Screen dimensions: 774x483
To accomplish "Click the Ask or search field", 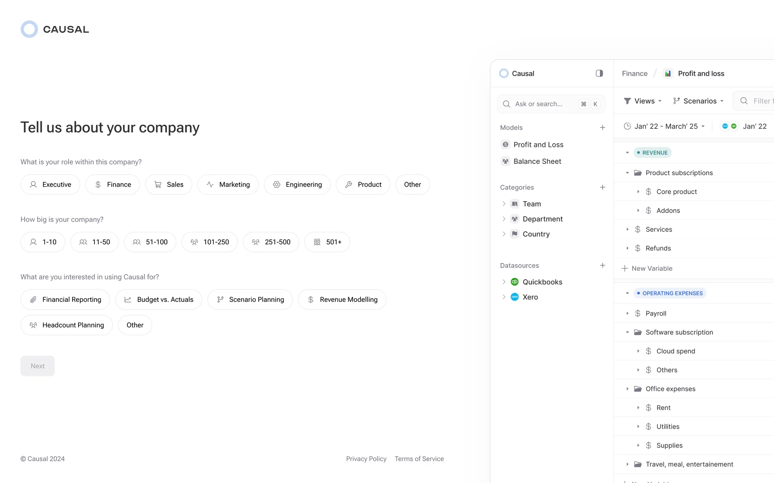I will [539, 104].
